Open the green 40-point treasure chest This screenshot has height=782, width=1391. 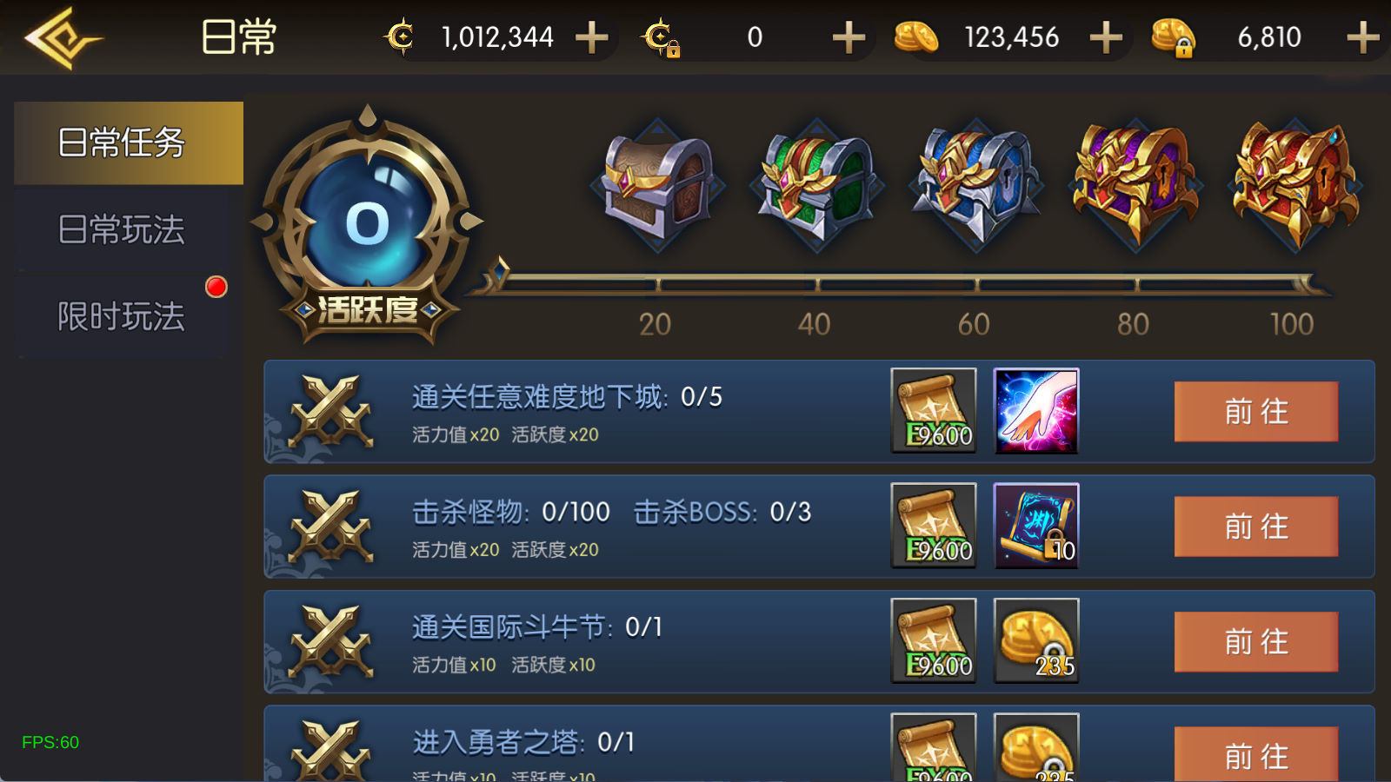[x=817, y=185]
